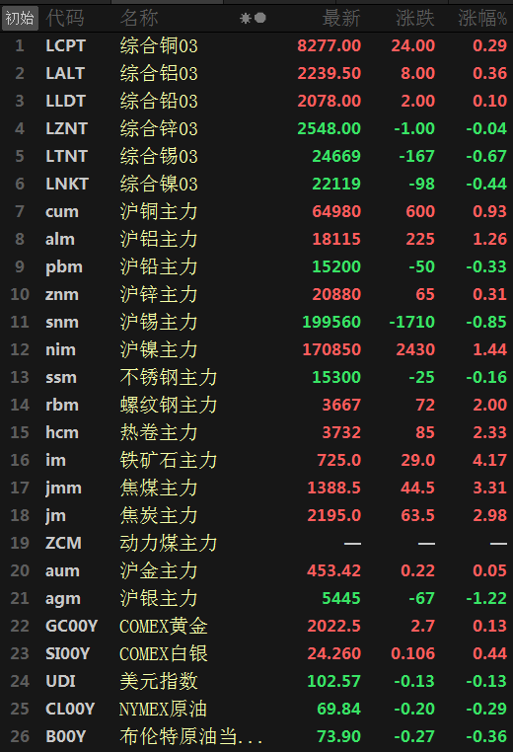Click the price 453.42

(334, 570)
